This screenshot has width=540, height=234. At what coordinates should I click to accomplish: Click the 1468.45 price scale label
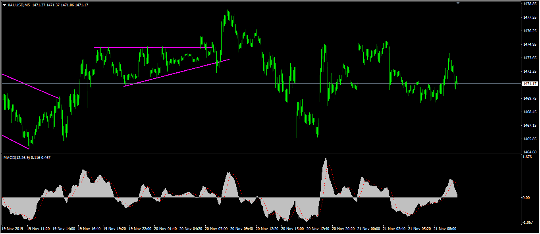click(x=530, y=112)
